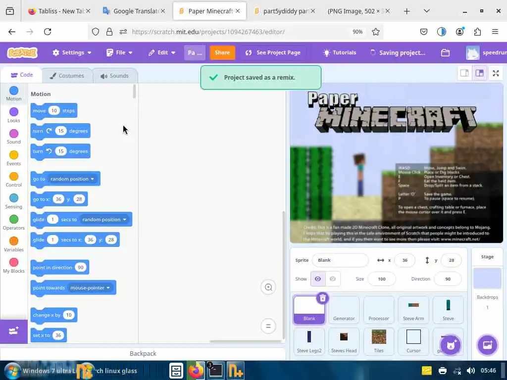Select the My Blocks category

[13, 266]
